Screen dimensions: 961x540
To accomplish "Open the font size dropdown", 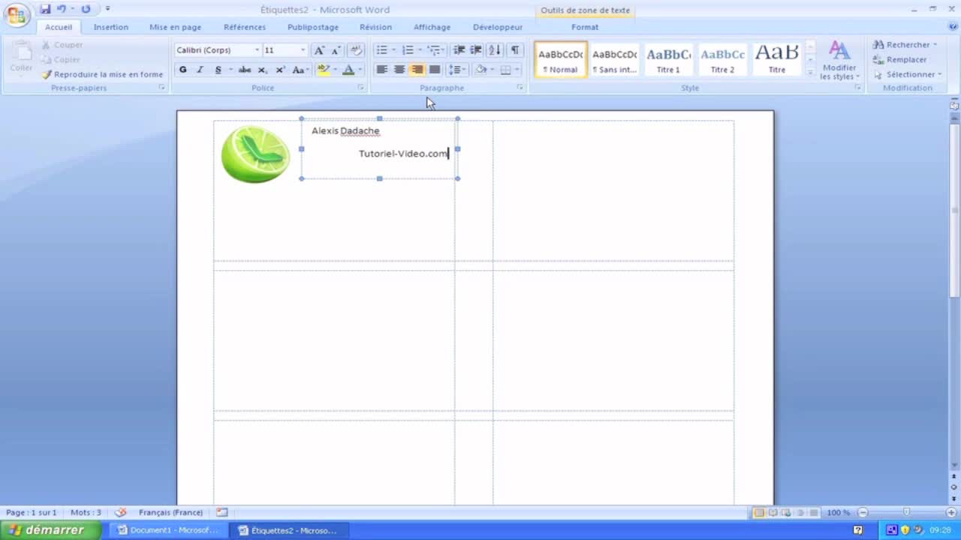I will point(303,50).
